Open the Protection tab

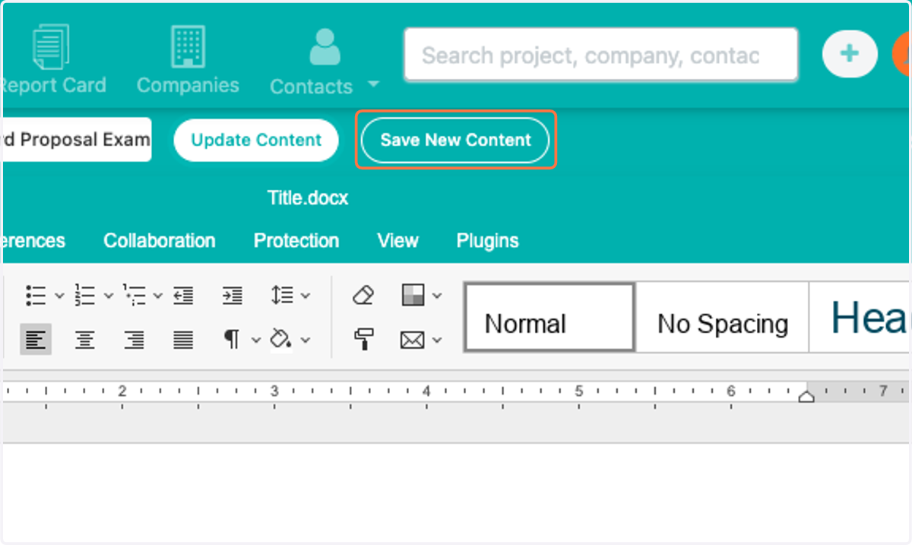[296, 241]
